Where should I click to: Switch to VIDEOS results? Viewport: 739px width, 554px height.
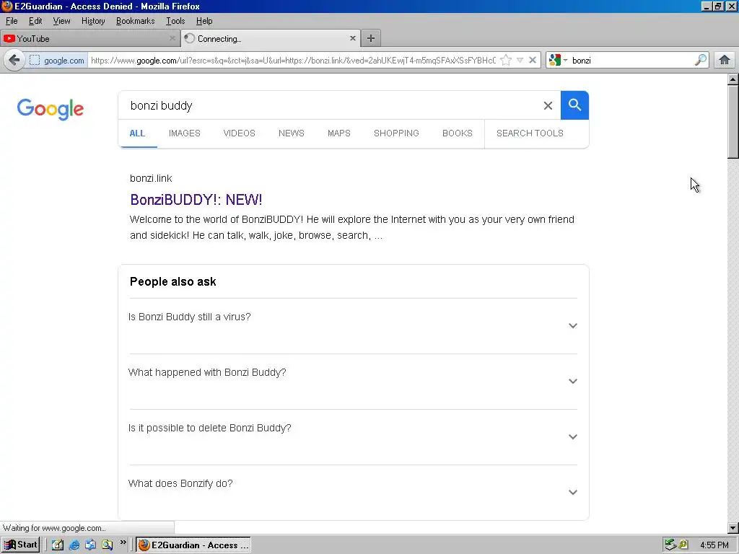[x=239, y=133]
